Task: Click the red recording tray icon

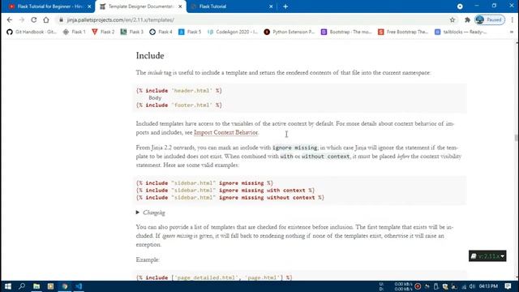Action: pos(418,286)
